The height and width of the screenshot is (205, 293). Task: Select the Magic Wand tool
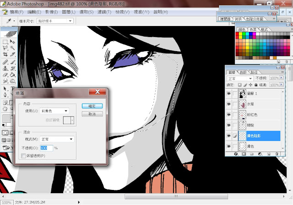click(12, 48)
